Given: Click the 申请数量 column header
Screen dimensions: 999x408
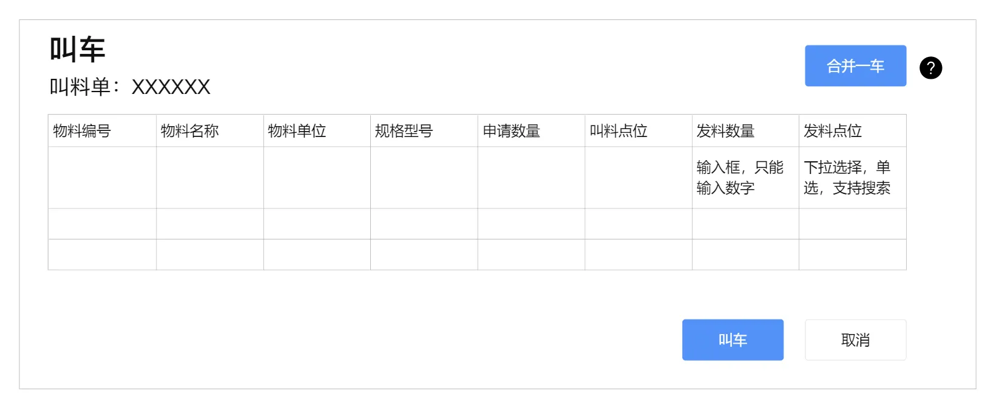Looking at the screenshot, I should pos(531,131).
